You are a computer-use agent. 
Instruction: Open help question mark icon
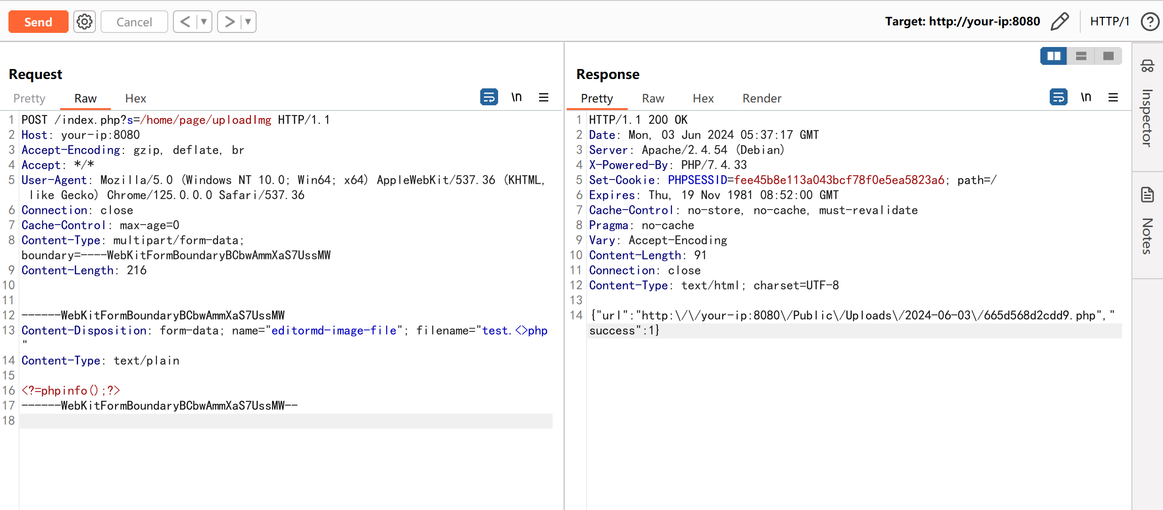coord(1149,22)
